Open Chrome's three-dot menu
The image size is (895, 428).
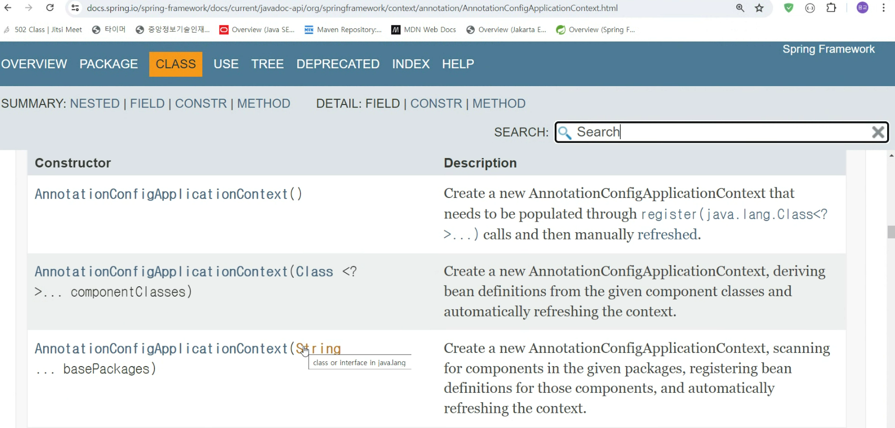tap(884, 8)
